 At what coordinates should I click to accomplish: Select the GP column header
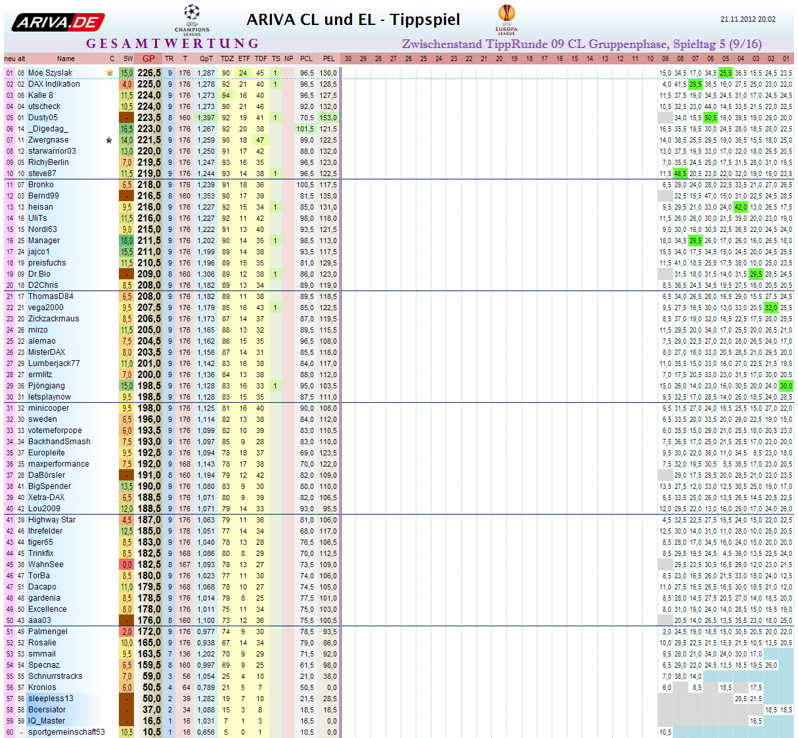coord(148,58)
